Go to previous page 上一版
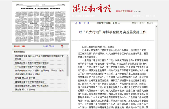Viewport: 169px width, 109px height. (x=45, y=46)
